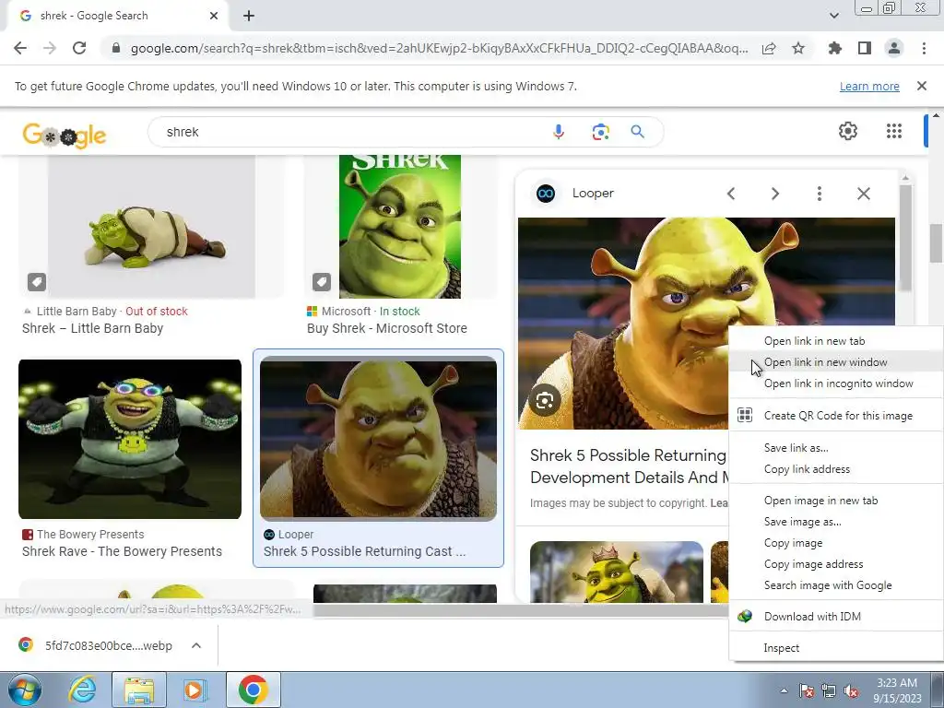Viewport: 944px width, 708px height.
Task: Click the preview panel scrollbar thumb
Action: (x=905, y=239)
